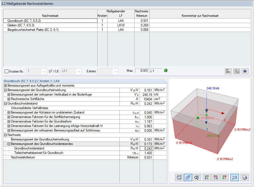Click the Kommentar zur Nachweisart header
This screenshot has width=254, height=187.
[200, 14]
